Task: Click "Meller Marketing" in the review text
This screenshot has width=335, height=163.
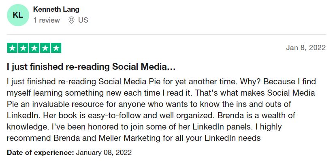Action: click(126, 138)
